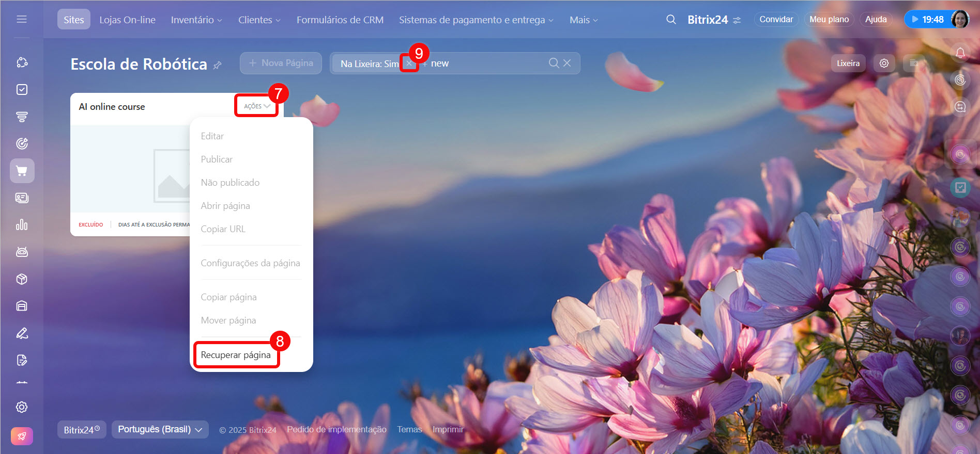The image size is (980, 454).
Task: Expand the Ações dropdown on page card
Action: 257,106
